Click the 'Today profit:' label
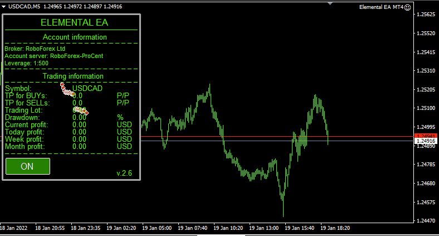 click(x=25, y=132)
